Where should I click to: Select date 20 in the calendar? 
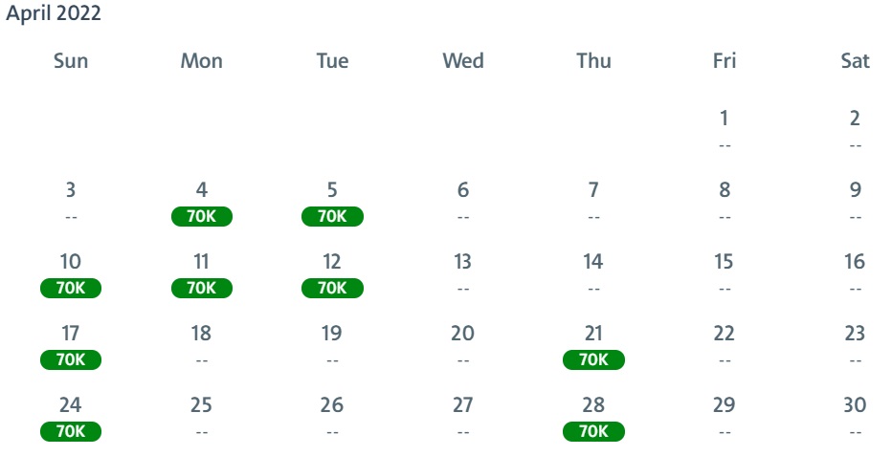(462, 333)
